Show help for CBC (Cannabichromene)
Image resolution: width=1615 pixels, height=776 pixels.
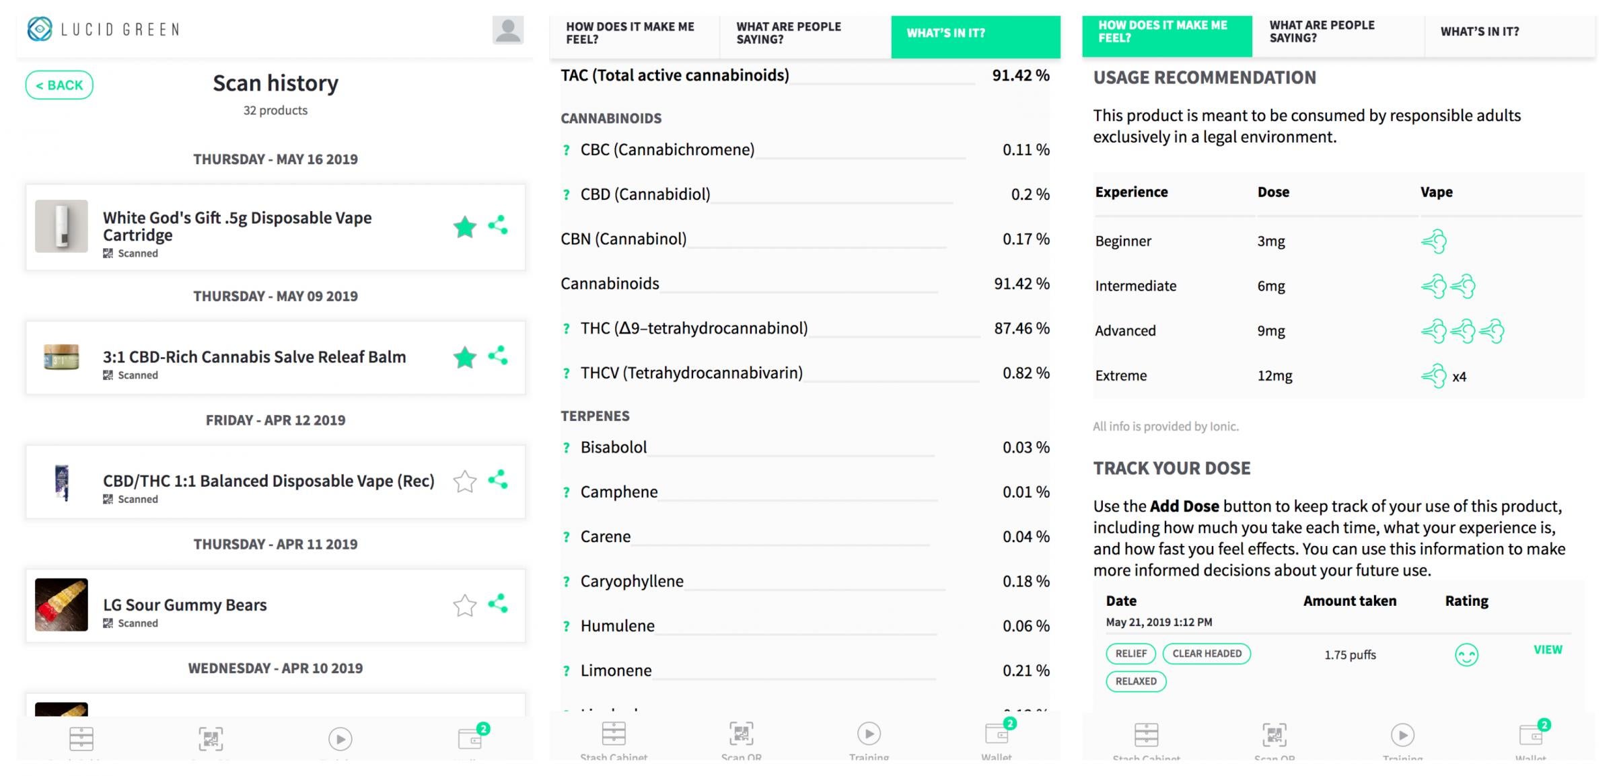point(566,150)
